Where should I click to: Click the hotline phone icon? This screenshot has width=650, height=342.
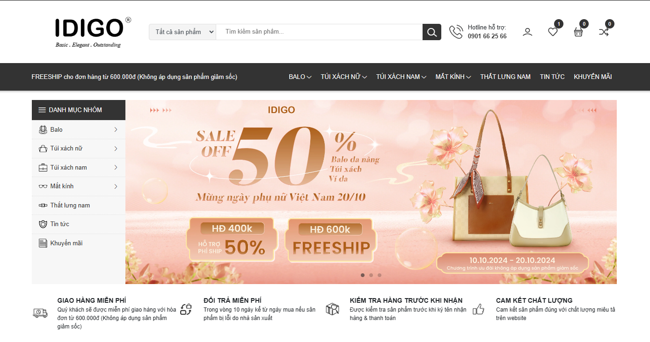[x=456, y=32]
